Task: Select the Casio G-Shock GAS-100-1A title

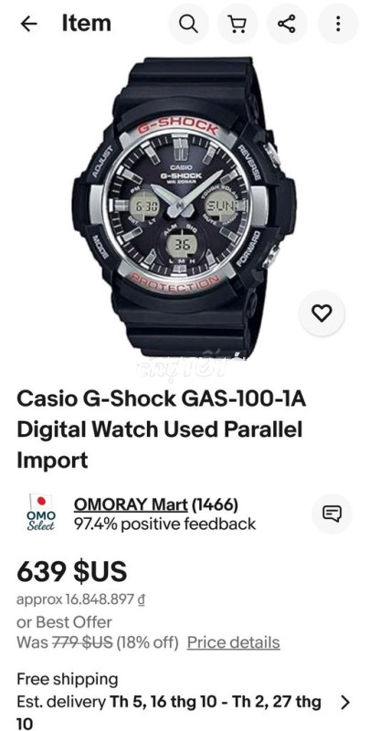Action: click(161, 429)
